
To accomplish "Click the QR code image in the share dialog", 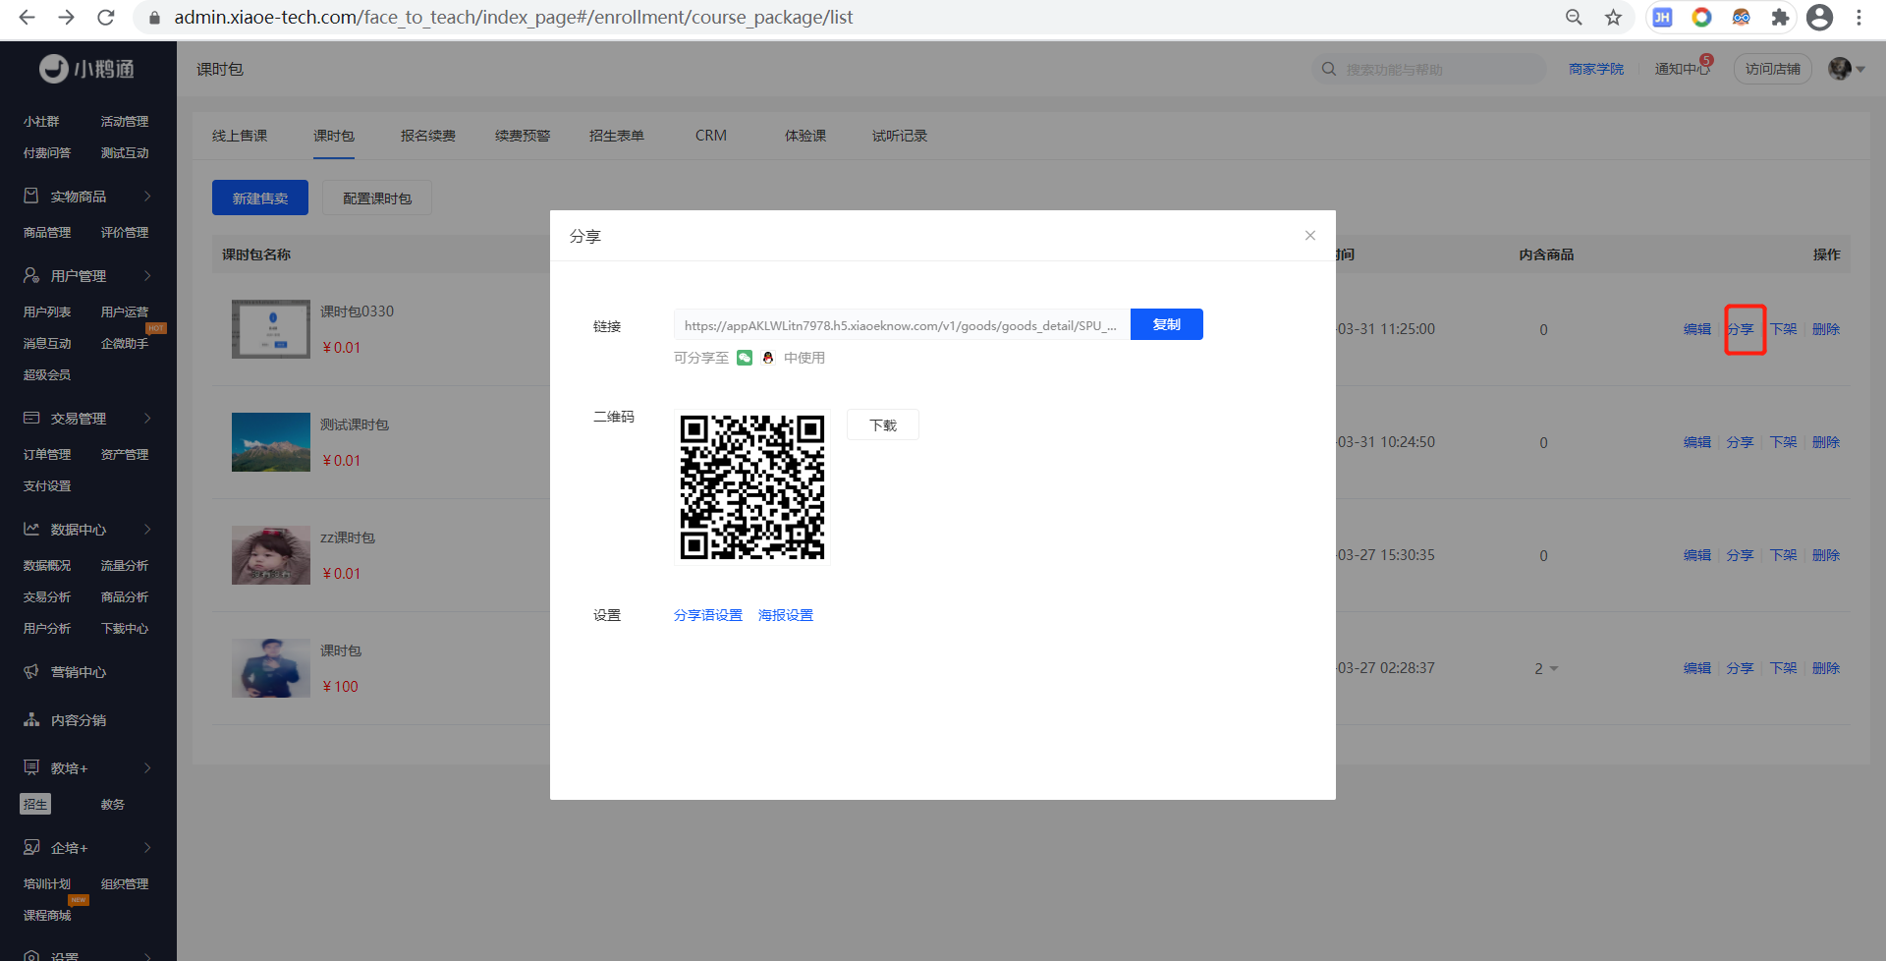I will pyautogui.click(x=752, y=487).
